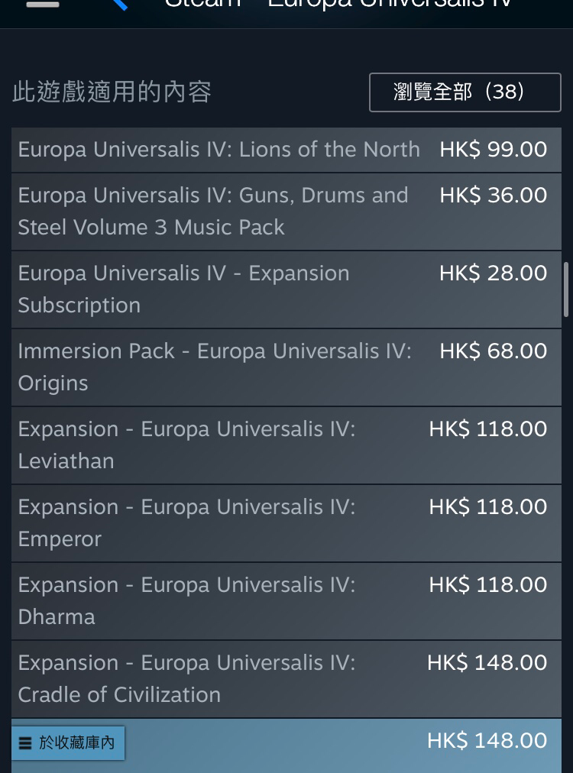Click the HK$ 99.00 price
Image resolution: width=573 pixels, height=773 pixels.
tap(493, 150)
